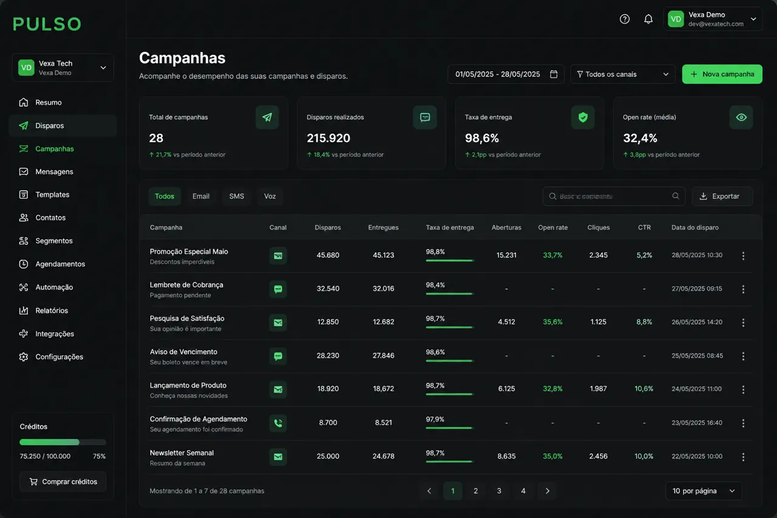The image size is (777, 518).
Task: Click the message icon in Disparos realizados card
Action: point(425,117)
